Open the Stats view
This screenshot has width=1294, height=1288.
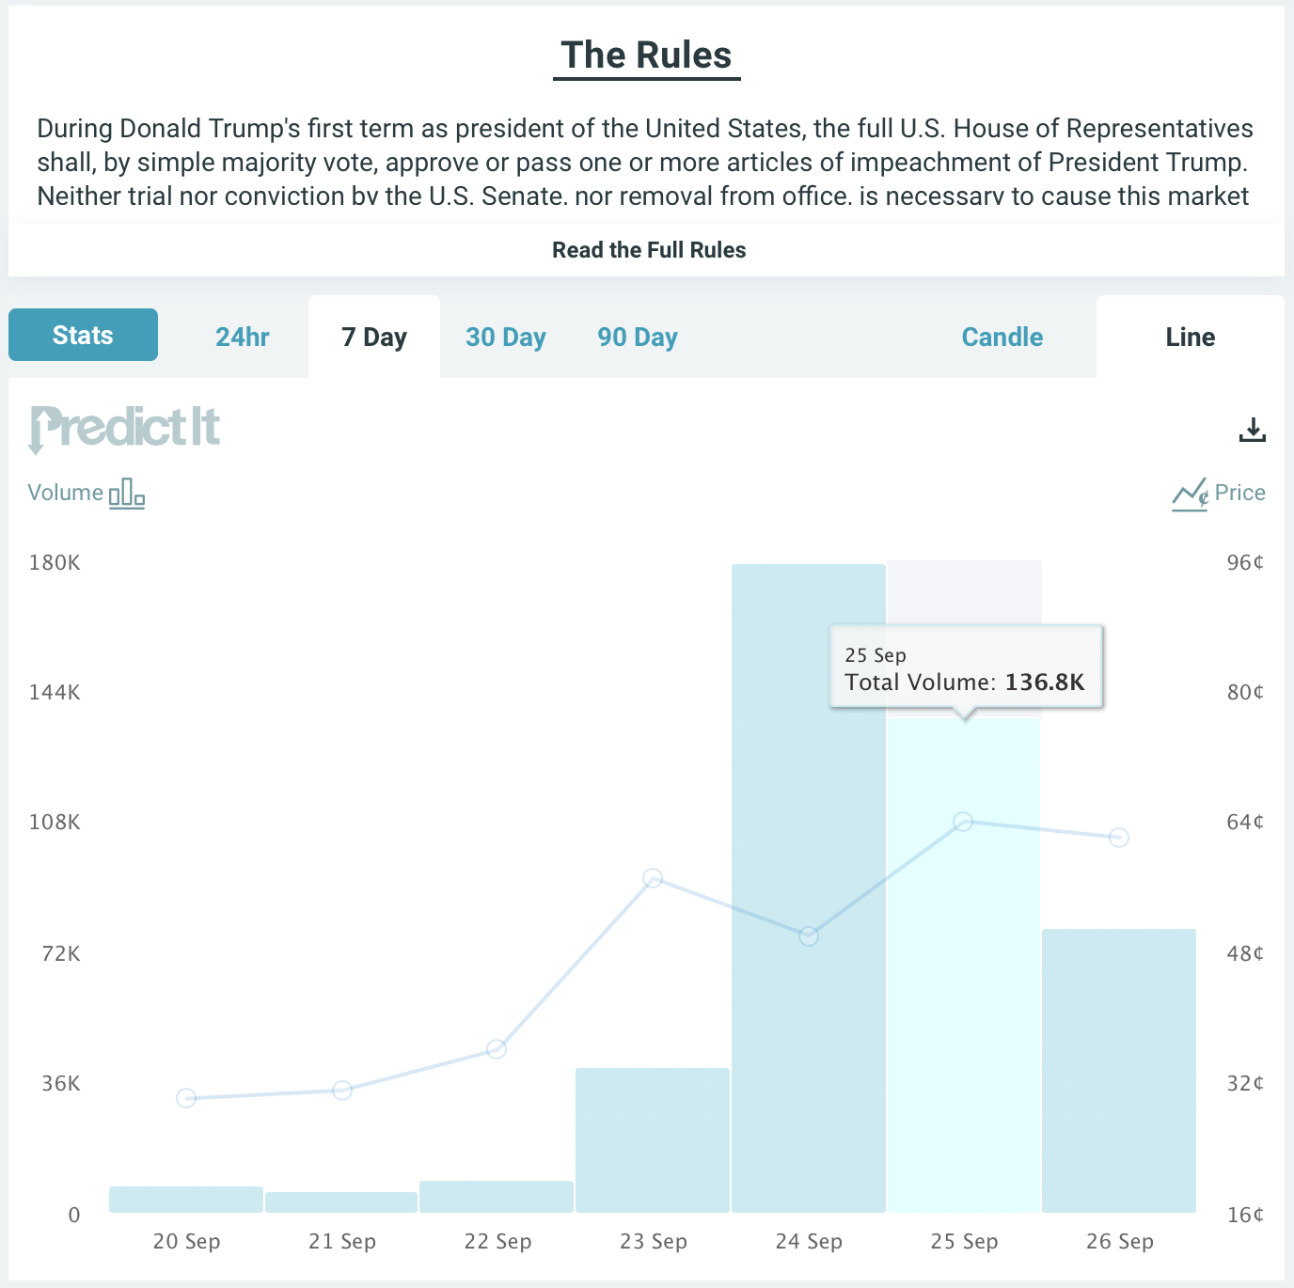(x=83, y=335)
